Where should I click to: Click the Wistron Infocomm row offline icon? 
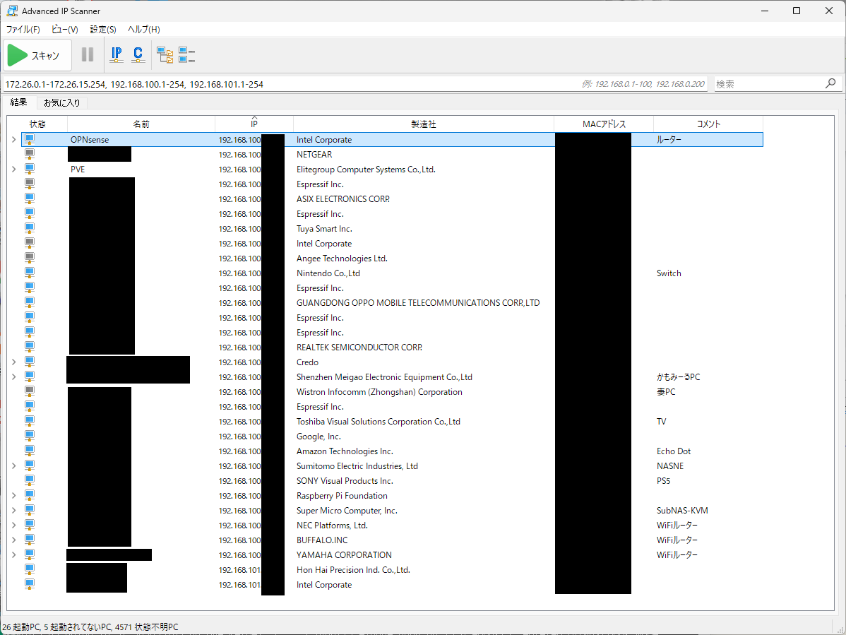pos(30,392)
